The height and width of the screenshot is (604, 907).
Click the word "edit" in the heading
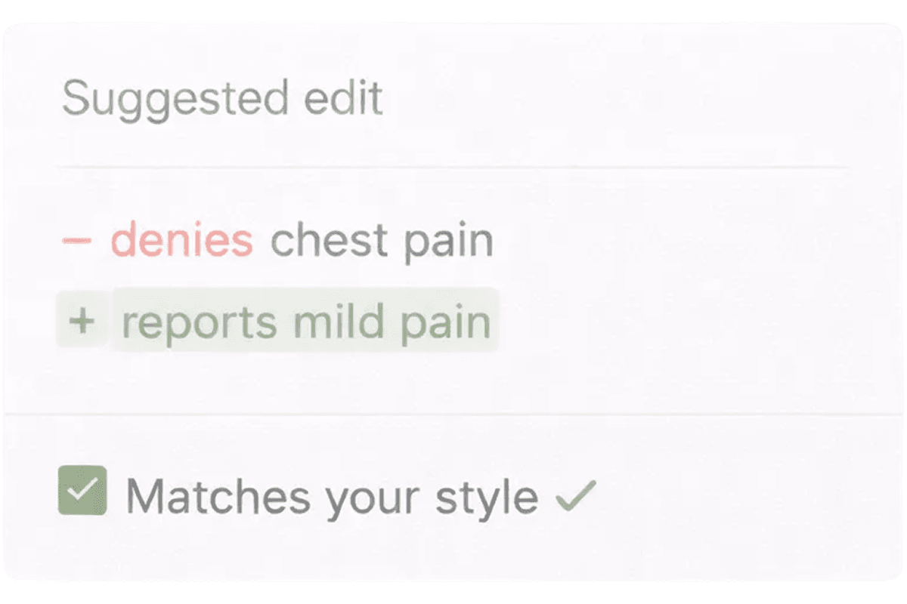343,97
